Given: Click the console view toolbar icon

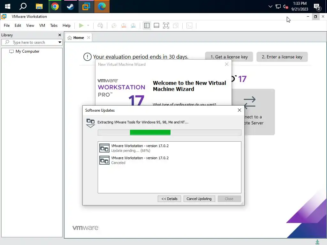Looking at the screenshot, I should (189, 26).
